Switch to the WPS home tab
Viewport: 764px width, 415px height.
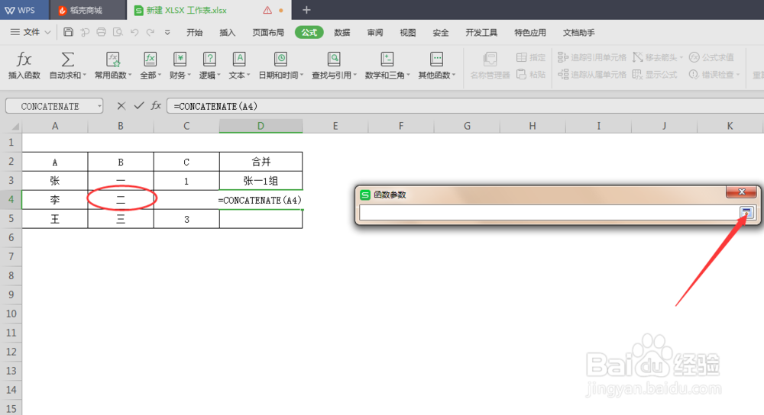(24, 10)
